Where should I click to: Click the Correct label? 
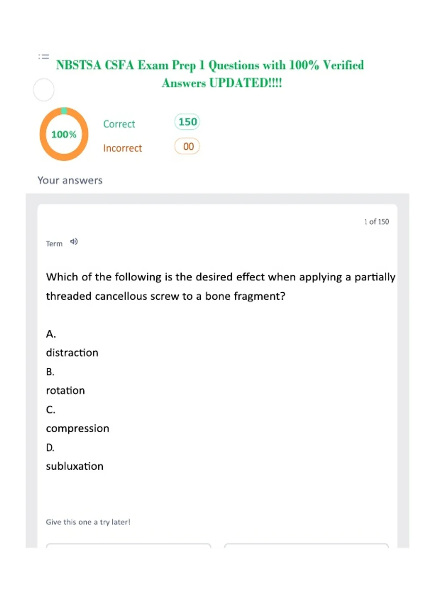[119, 124]
